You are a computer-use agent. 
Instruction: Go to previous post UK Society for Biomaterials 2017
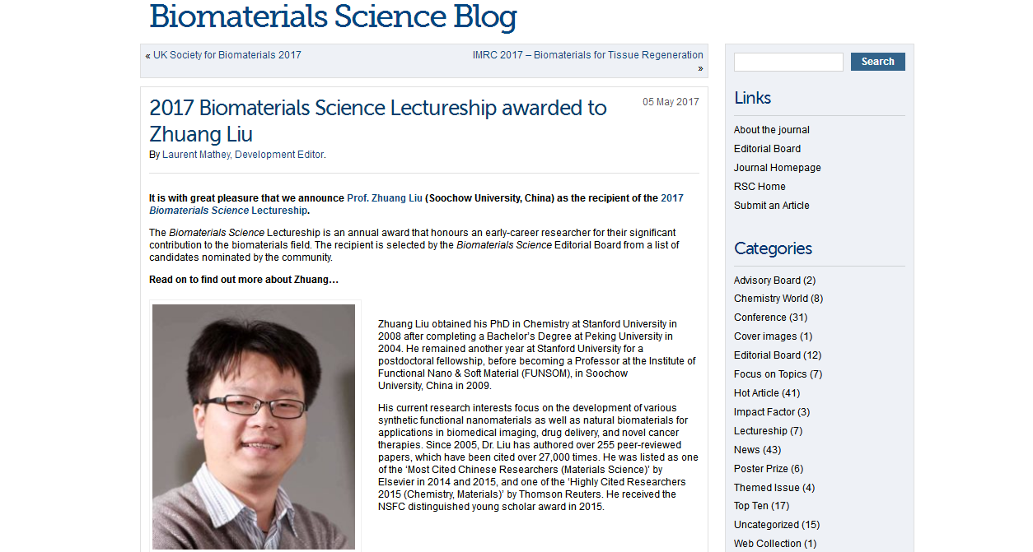(227, 55)
